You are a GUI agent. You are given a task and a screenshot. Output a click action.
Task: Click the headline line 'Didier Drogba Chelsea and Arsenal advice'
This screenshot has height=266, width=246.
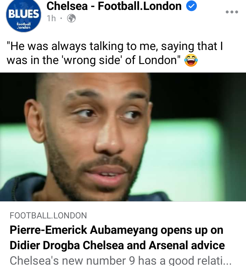[x=117, y=245]
